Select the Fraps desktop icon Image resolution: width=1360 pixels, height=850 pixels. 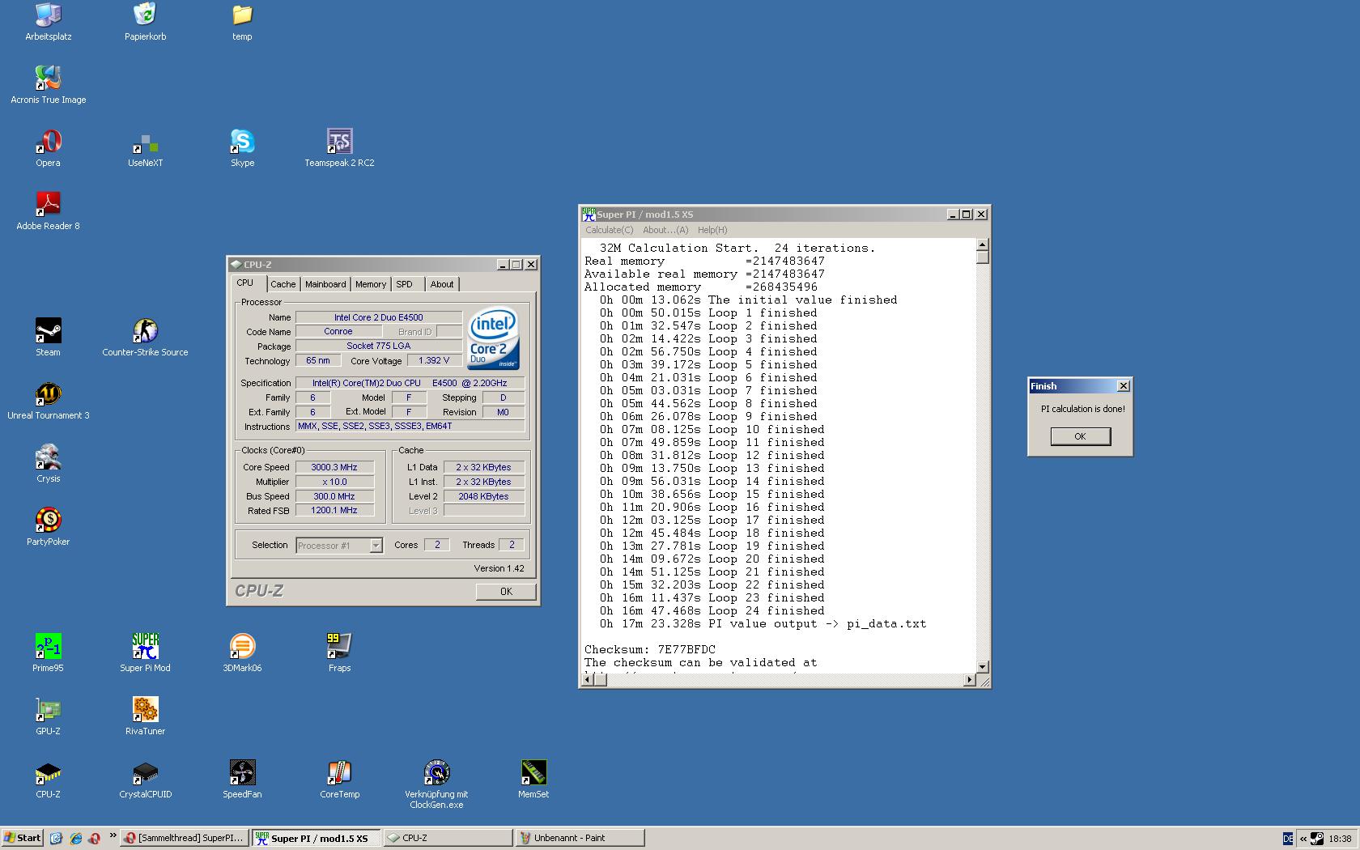pyautogui.click(x=339, y=647)
